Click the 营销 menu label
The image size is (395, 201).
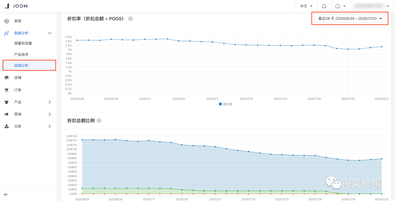point(18,114)
